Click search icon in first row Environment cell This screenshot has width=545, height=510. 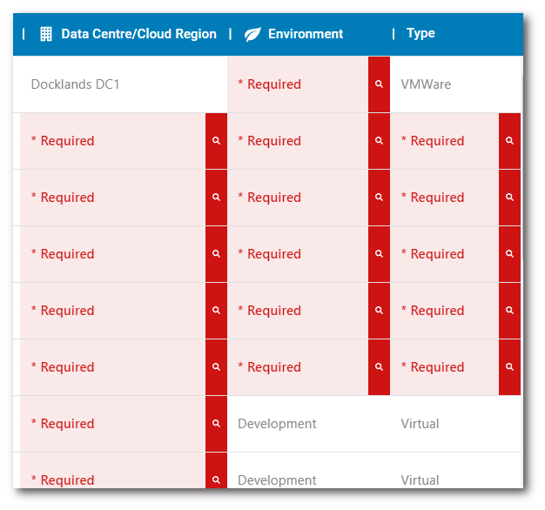(379, 84)
